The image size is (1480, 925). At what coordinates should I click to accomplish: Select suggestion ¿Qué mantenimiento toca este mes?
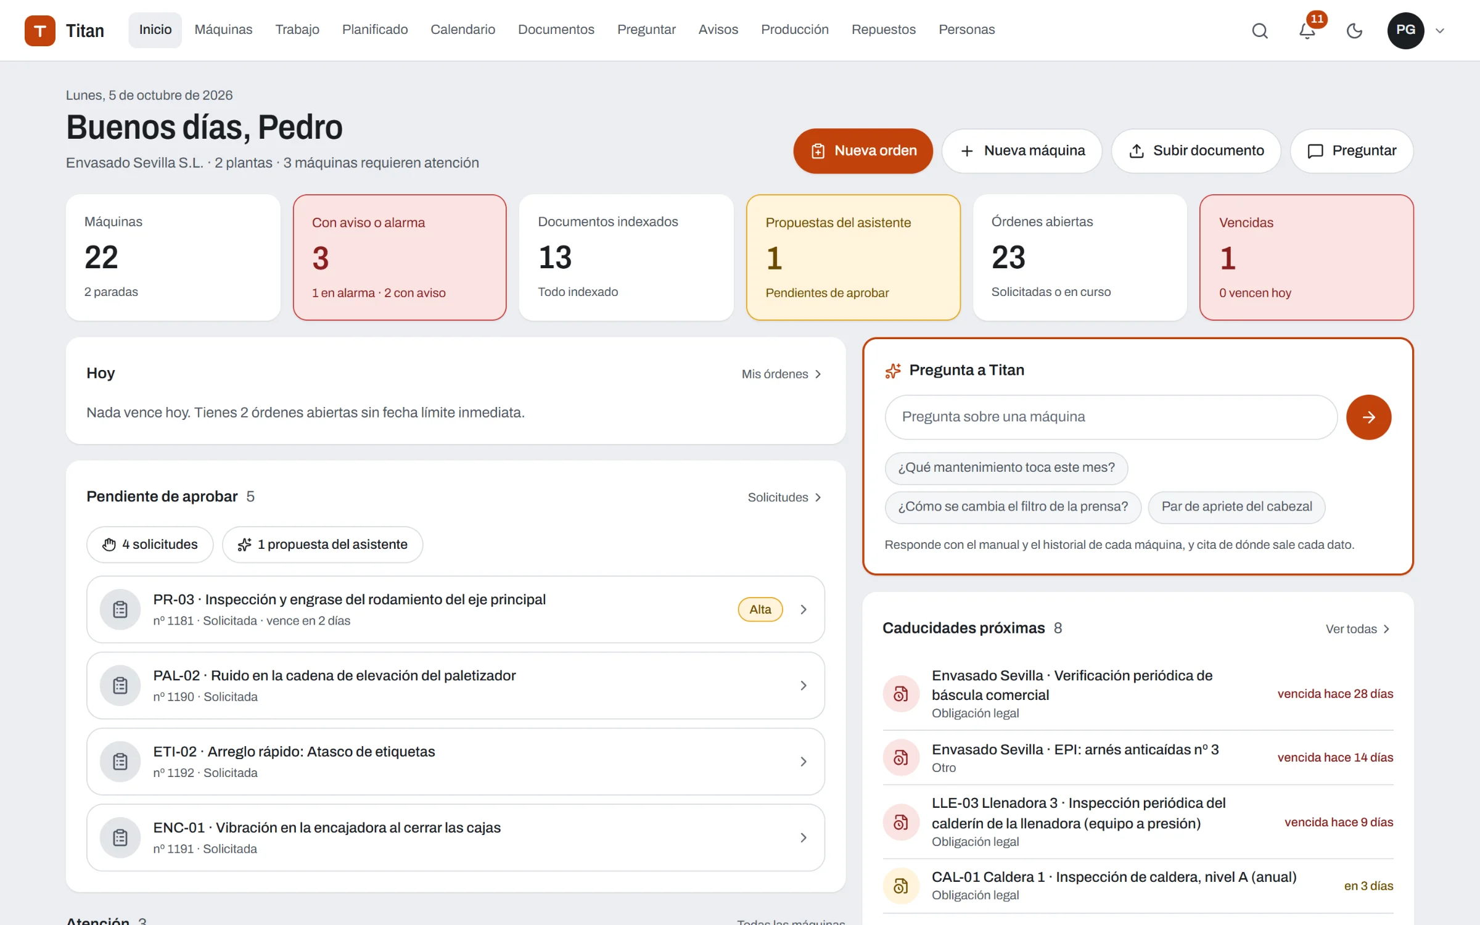[1006, 468]
